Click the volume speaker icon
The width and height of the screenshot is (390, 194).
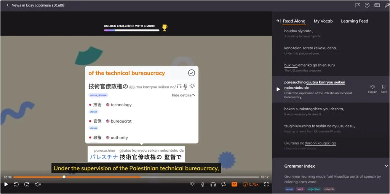click(x=38, y=184)
